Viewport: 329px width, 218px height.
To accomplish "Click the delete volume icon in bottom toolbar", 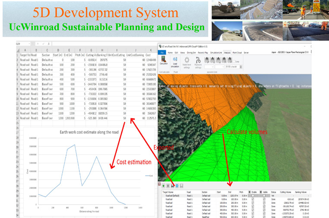I will 168,186.
